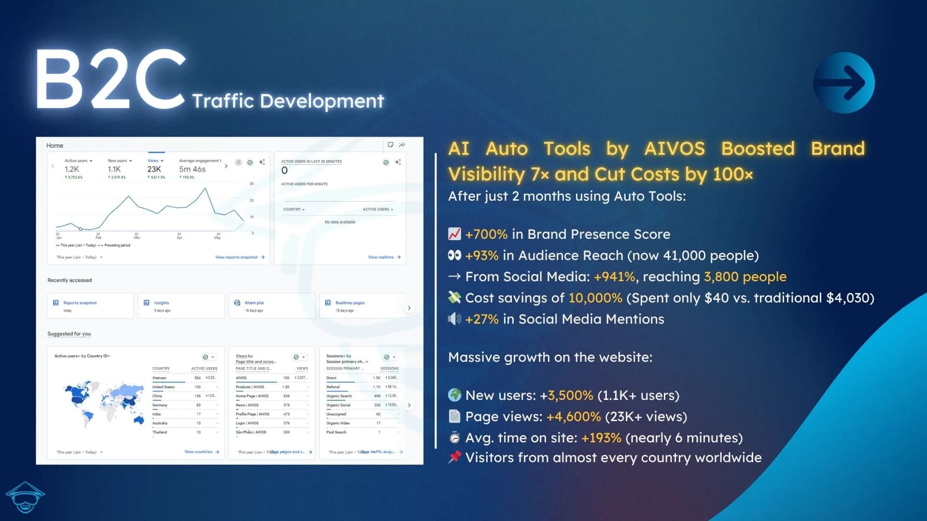The height and width of the screenshot is (521, 927).
Task: Click the Realtime pages card icon
Action: (328, 302)
